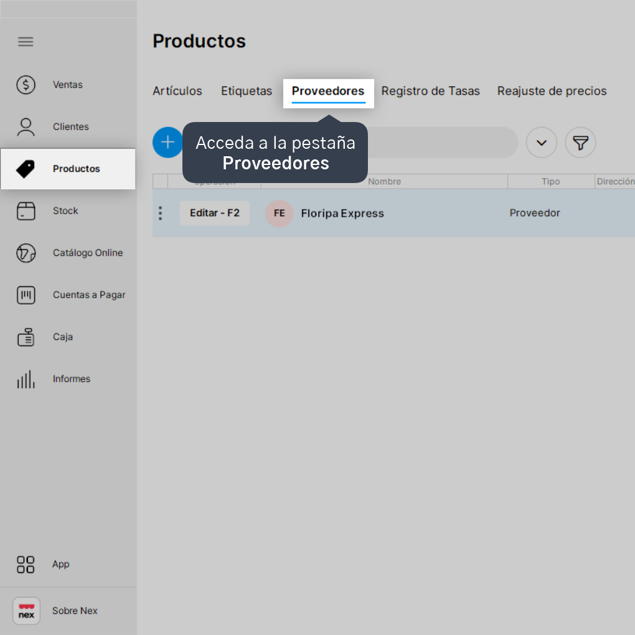
Task: Switch to the Etiquetas tab
Action: point(247,91)
